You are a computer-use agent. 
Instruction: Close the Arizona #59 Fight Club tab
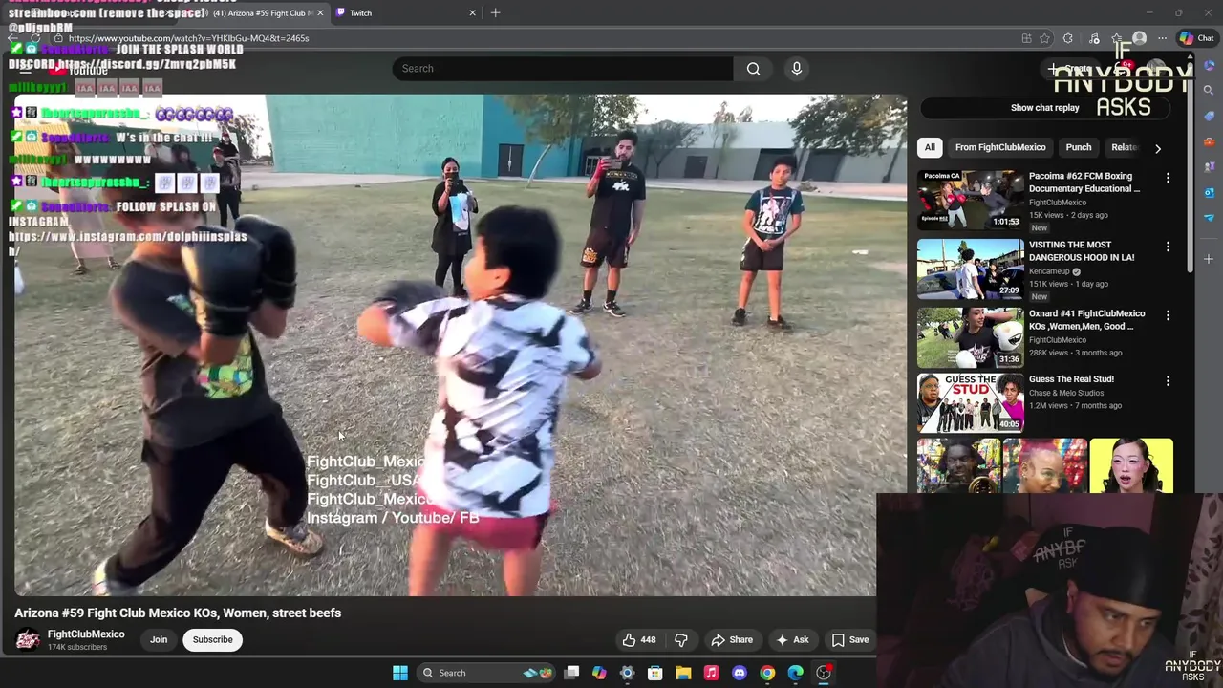click(x=319, y=12)
